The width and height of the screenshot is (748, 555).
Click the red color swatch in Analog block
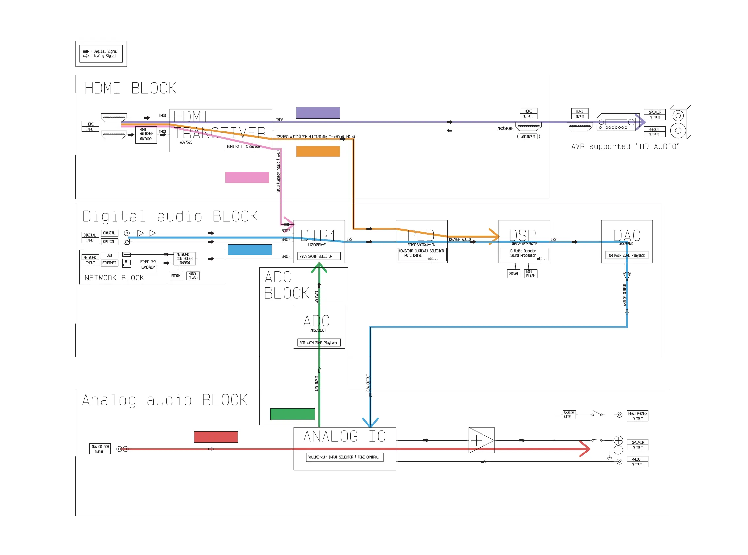pyautogui.click(x=216, y=437)
